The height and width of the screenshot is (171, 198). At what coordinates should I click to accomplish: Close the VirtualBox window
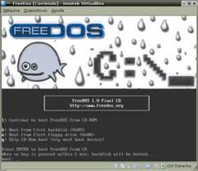point(194,4)
